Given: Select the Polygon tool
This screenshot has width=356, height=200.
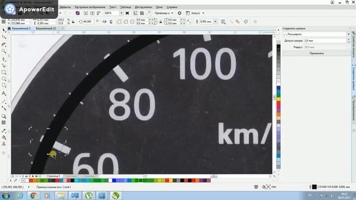Looking at the screenshot, I should pyautogui.click(x=4, y=86).
